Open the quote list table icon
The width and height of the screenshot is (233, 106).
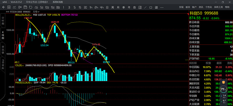tap(9, 7)
